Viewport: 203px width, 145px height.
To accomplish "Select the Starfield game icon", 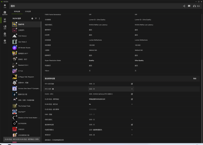I will tap(14, 112).
